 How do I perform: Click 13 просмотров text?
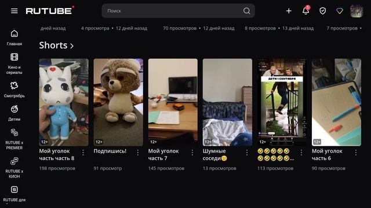coord(219,168)
